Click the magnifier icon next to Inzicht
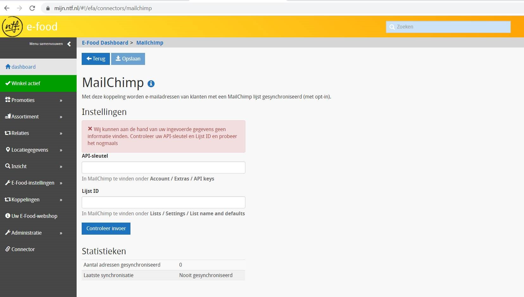This screenshot has width=524, height=297. (8, 166)
